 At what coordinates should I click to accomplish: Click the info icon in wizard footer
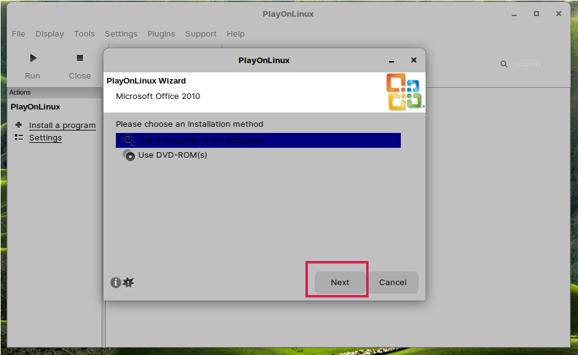[116, 283]
